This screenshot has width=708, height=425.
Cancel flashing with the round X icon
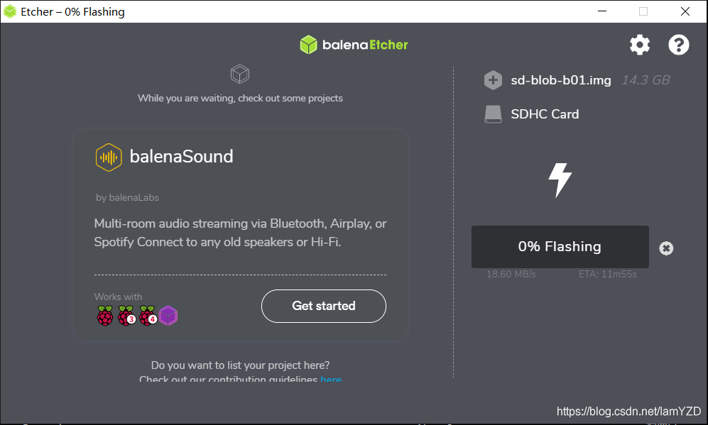666,248
